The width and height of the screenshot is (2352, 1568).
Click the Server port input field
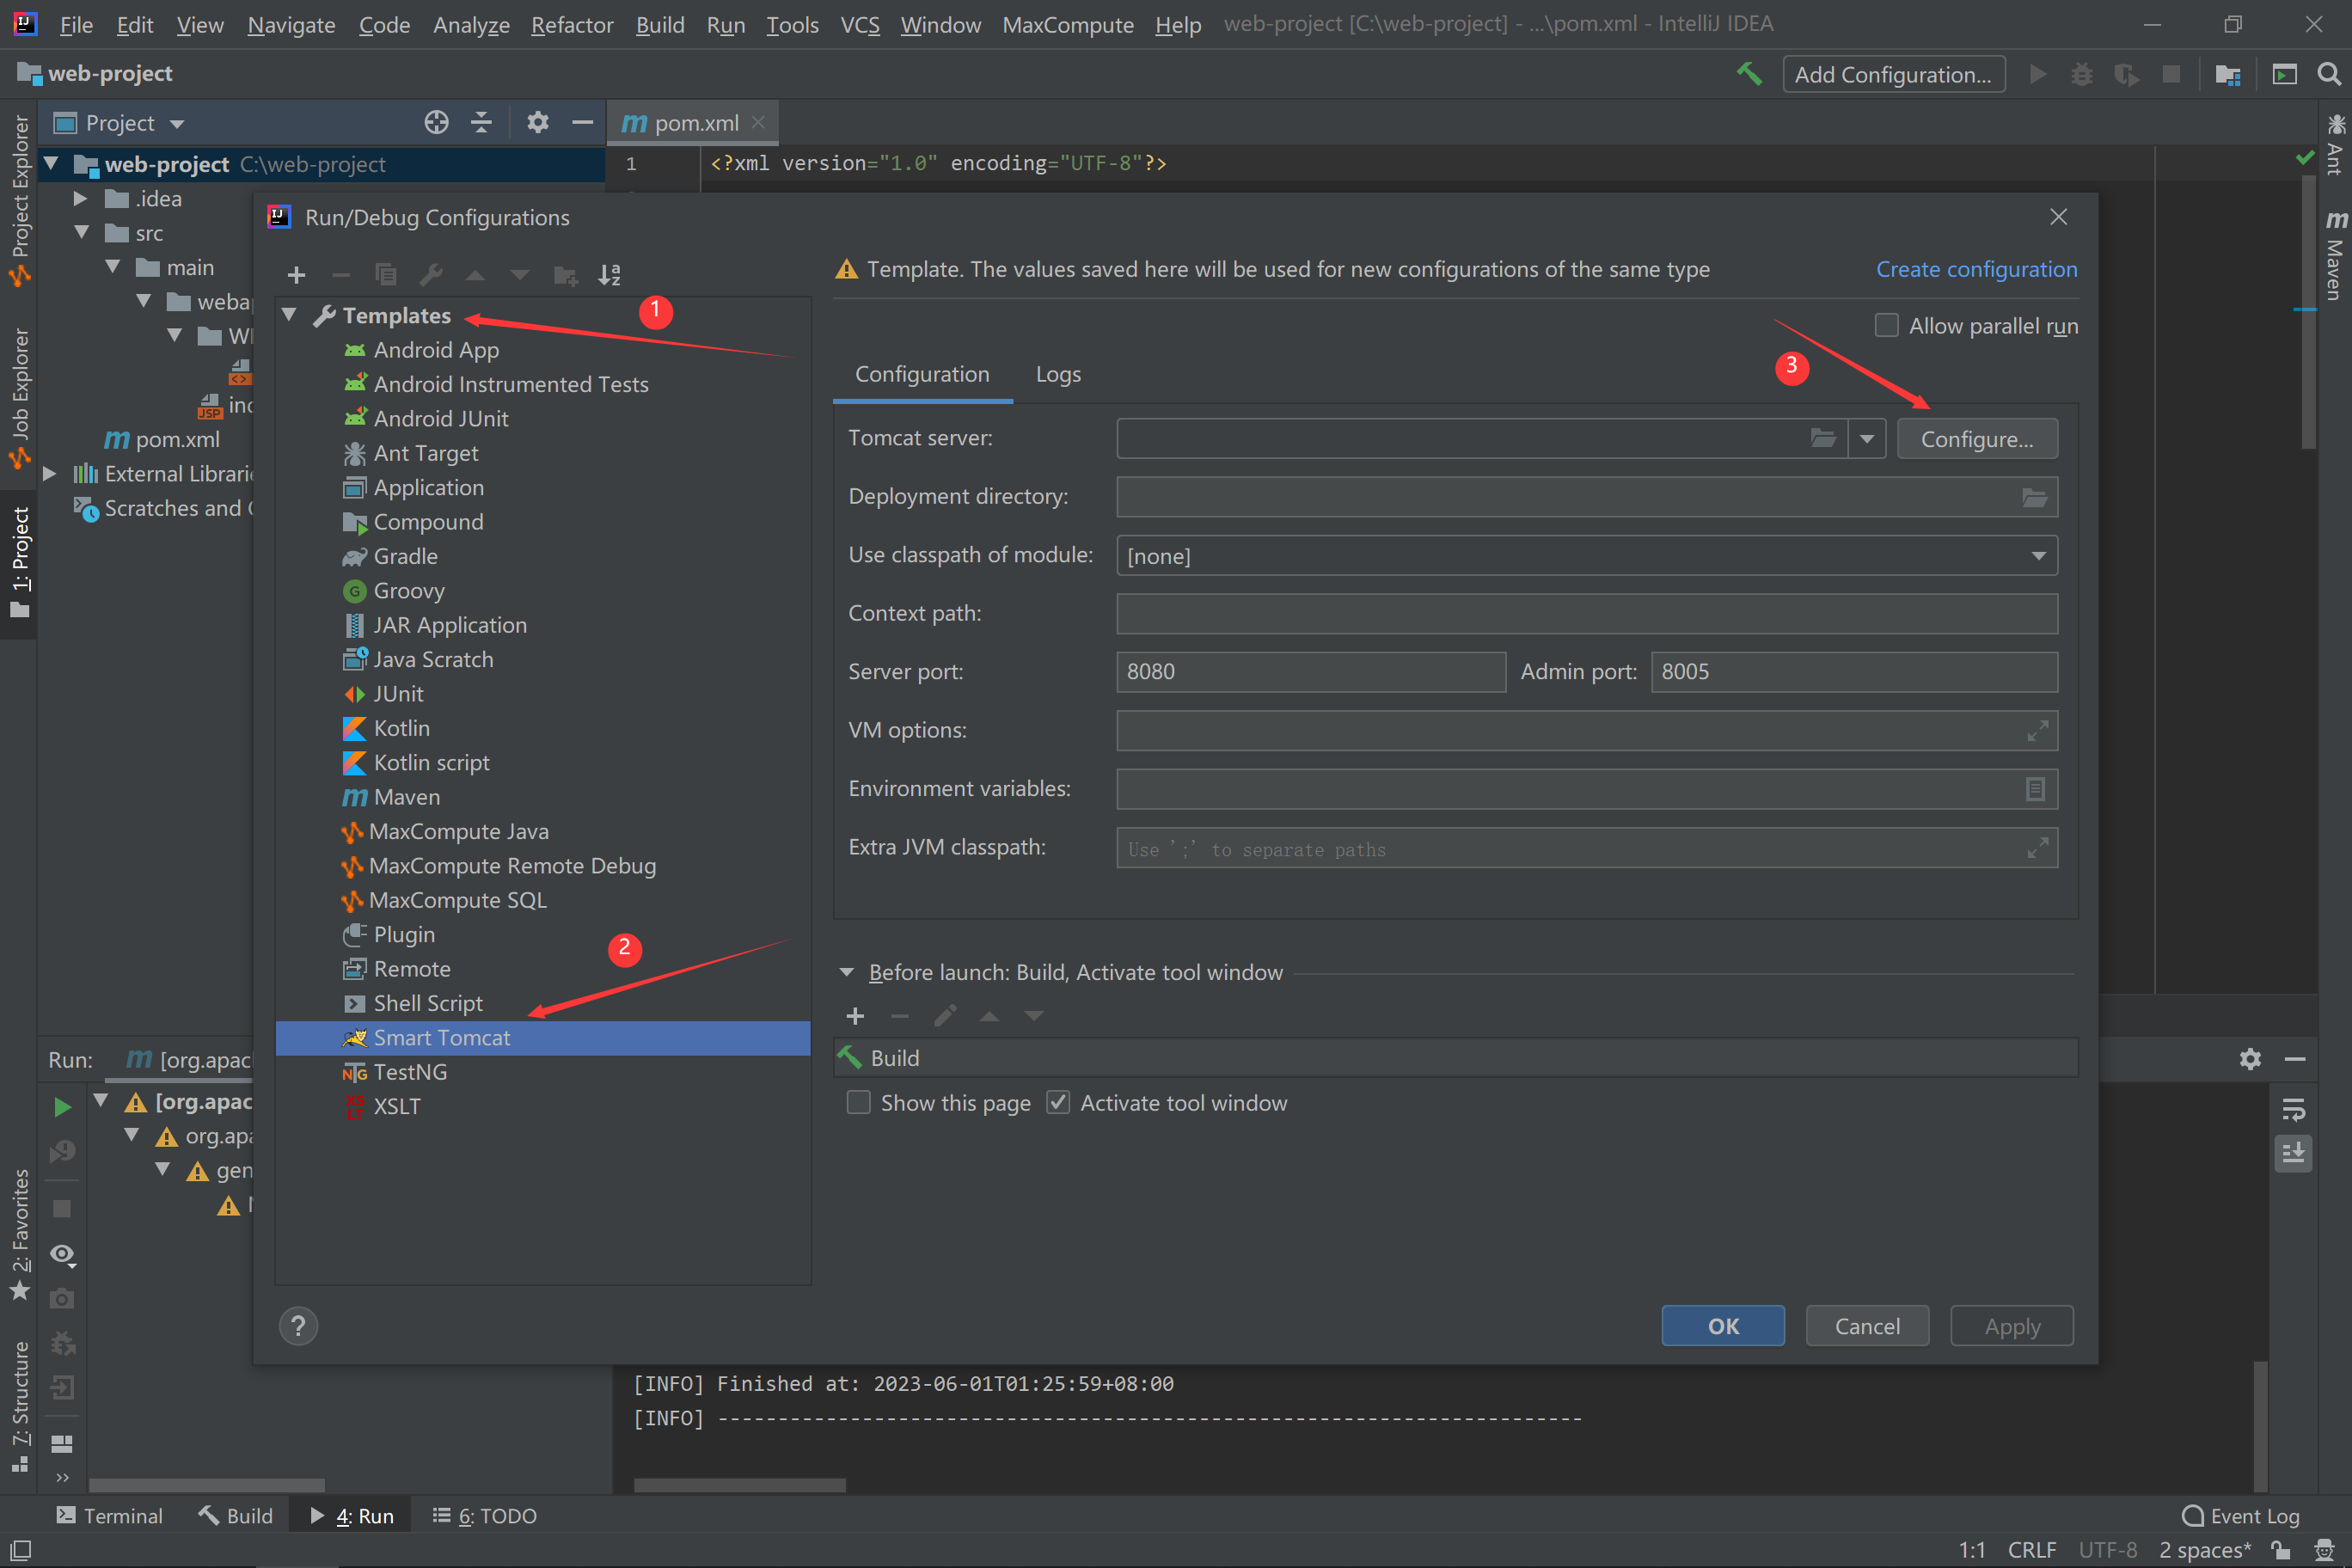pyautogui.click(x=1310, y=672)
